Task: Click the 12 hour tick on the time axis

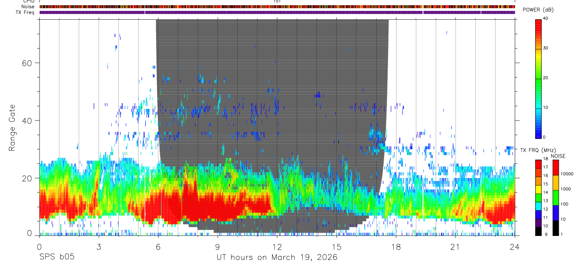Action: (x=277, y=246)
